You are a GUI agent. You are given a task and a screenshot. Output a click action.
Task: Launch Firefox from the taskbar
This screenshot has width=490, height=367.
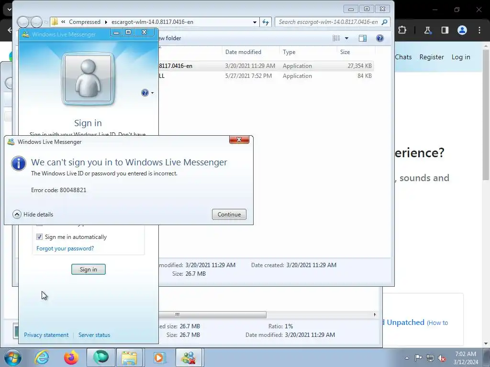[71, 357]
